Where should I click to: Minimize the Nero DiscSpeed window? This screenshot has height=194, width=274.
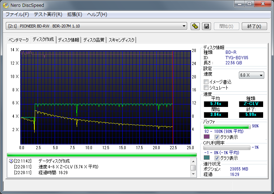pyautogui.click(x=239, y=4)
